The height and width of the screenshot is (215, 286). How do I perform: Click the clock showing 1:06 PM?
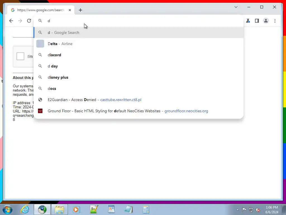point(272,210)
